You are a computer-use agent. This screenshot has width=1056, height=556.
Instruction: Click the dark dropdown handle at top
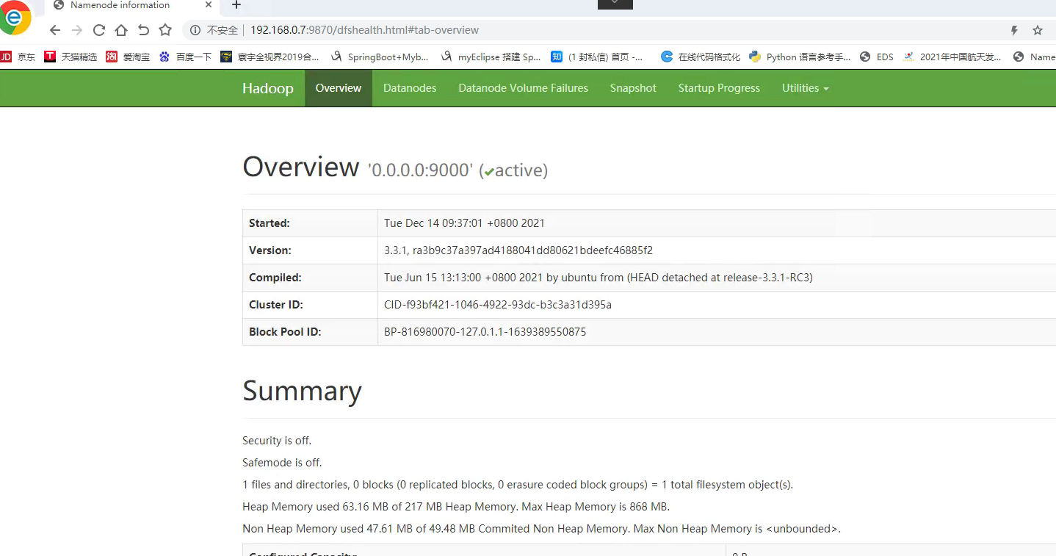[615, 4]
